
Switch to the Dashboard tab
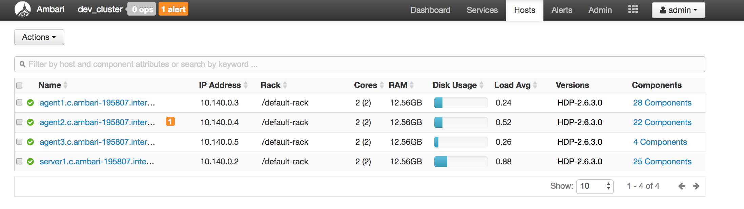click(430, 10)
